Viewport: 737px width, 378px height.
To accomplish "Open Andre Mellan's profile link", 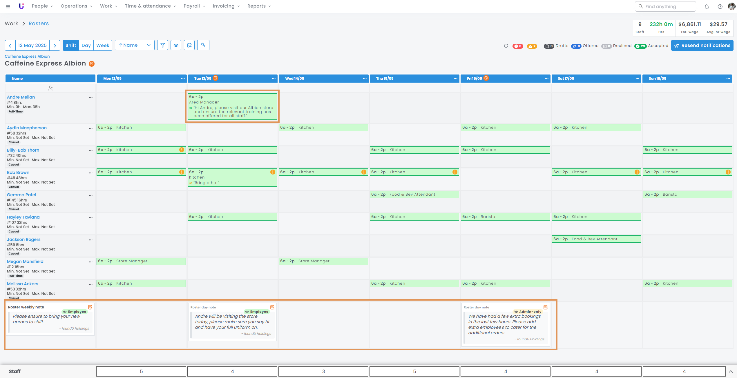I will 21,97.
